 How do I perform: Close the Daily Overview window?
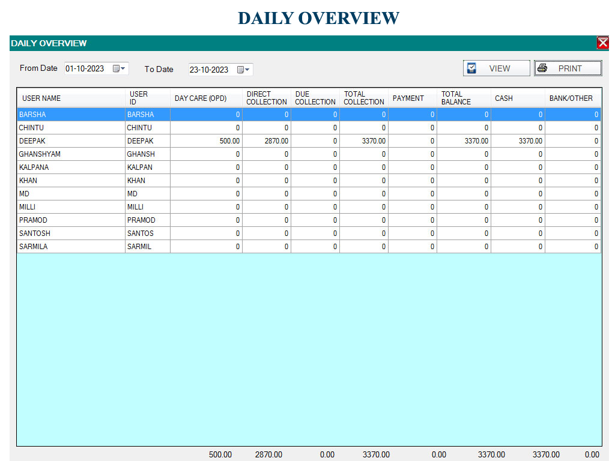point(602,43)
